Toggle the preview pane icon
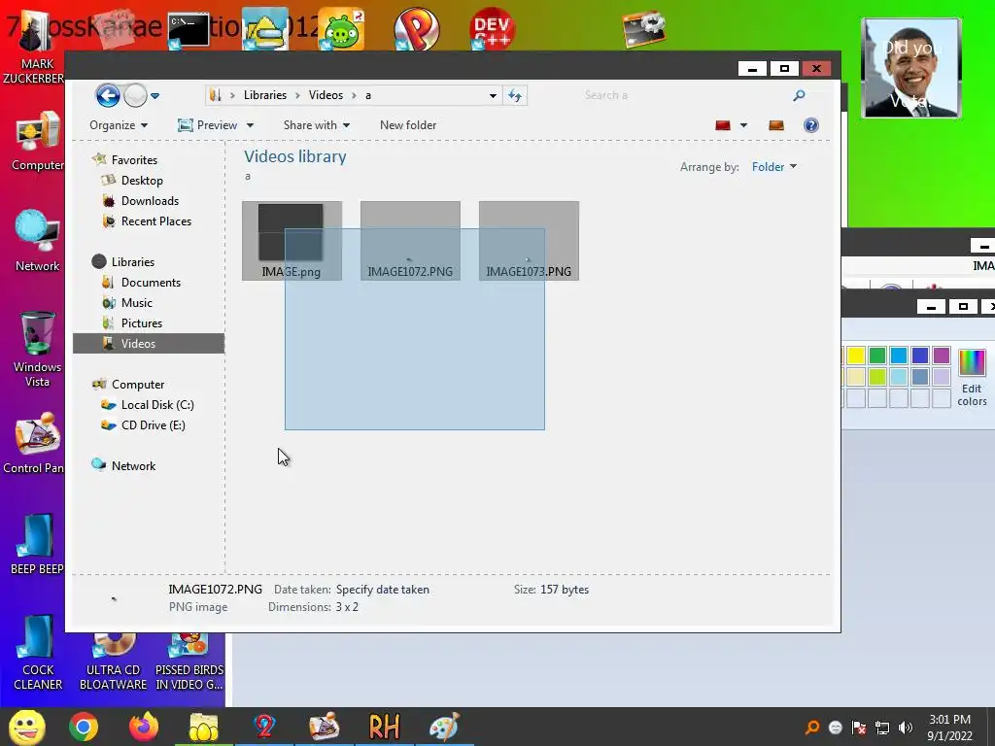This screenshot has height=746, width=995. [x=776, y=125]
